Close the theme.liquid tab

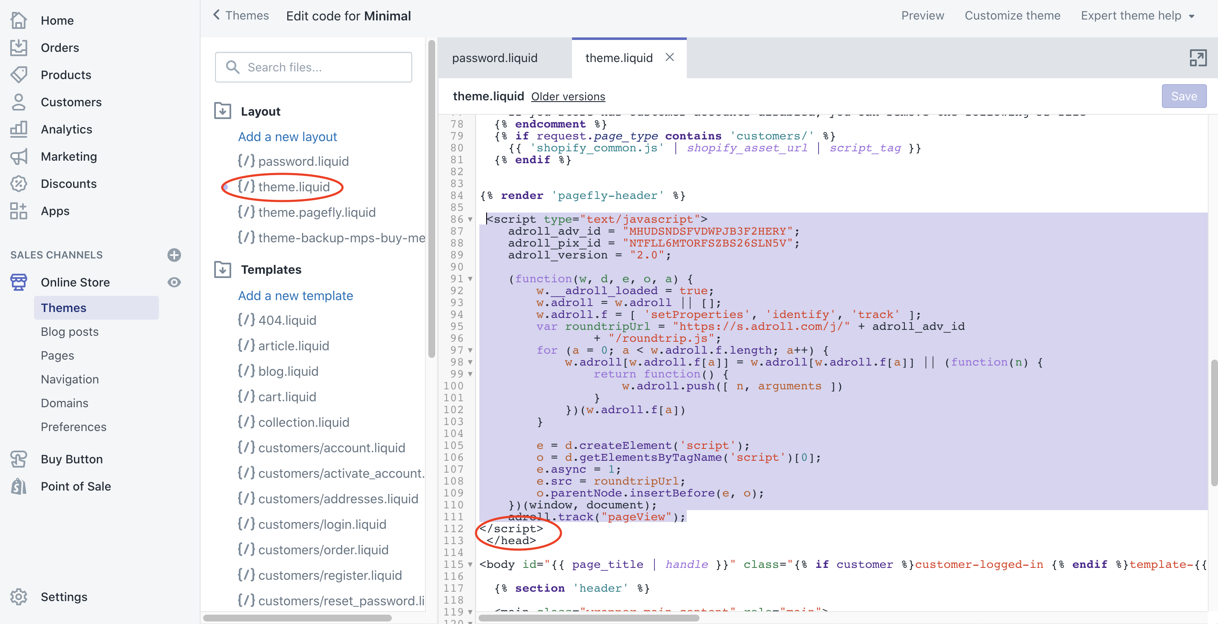(669, 57)
